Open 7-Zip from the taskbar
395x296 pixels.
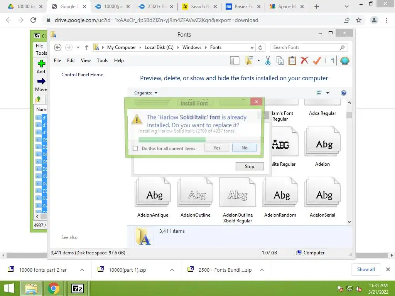pyautogui.click(x=78, y=288)
